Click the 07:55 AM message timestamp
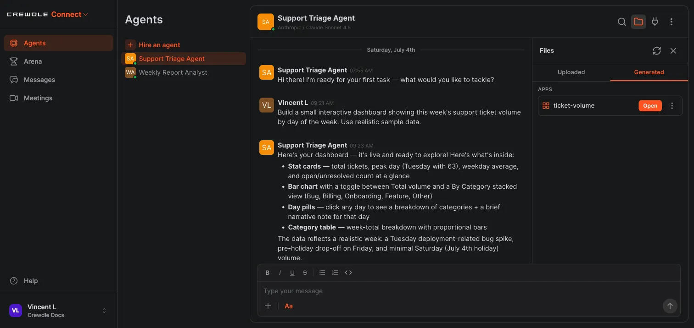The image size is (694, 328). coord(361,71)
